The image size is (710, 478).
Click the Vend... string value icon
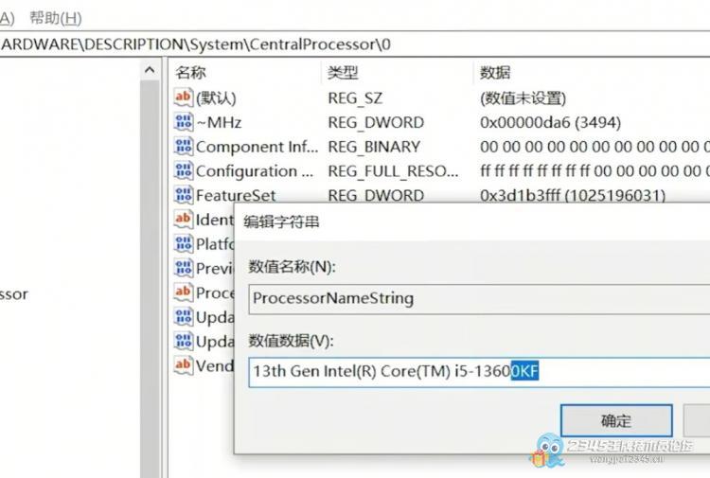(x=184, y=365)
